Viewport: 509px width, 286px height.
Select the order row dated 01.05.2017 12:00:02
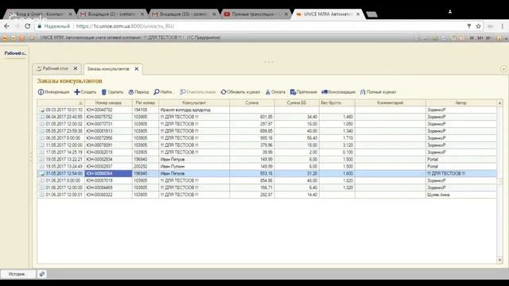click(x=267, y=124)
